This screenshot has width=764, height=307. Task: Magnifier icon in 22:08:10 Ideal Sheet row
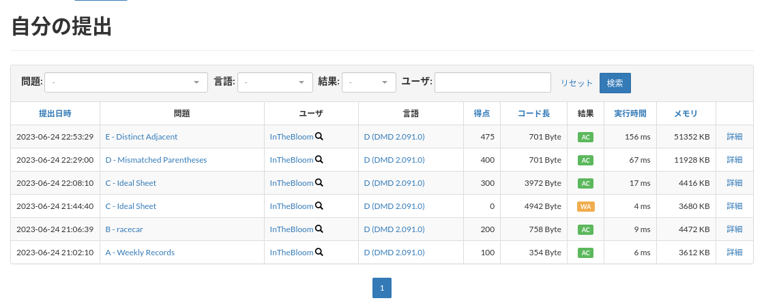click(319, 183)
